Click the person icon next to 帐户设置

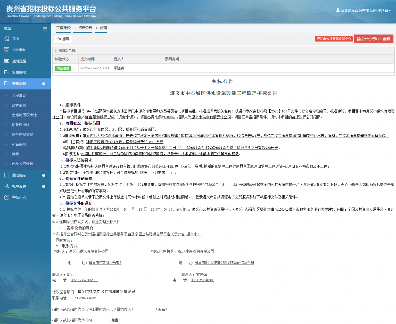pyautogui.click(x=7, y=186)
